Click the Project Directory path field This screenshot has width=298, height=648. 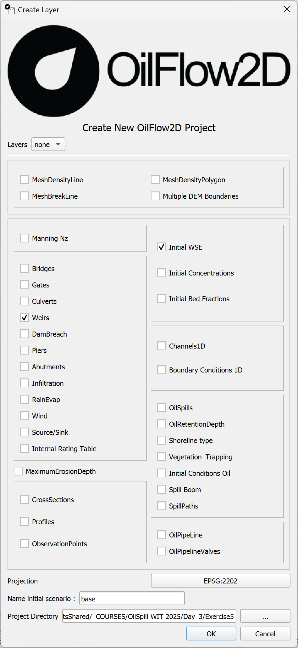coord(149,616)
